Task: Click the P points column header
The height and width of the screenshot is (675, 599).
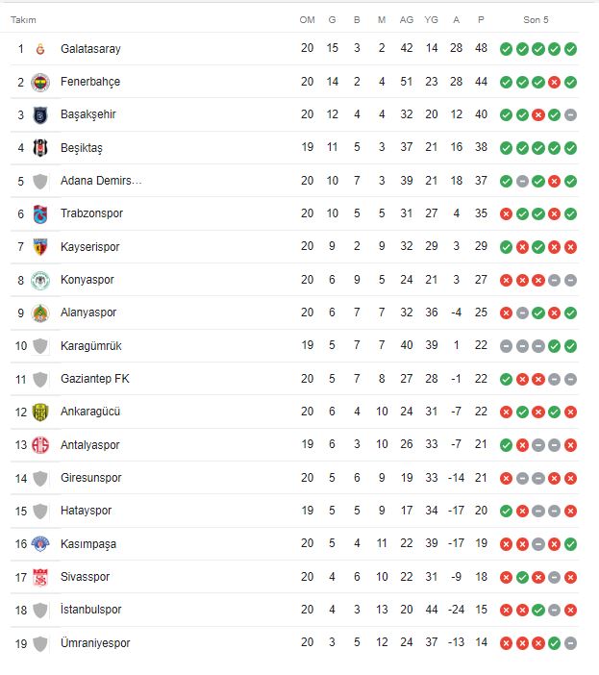Action: pos(480,19)
